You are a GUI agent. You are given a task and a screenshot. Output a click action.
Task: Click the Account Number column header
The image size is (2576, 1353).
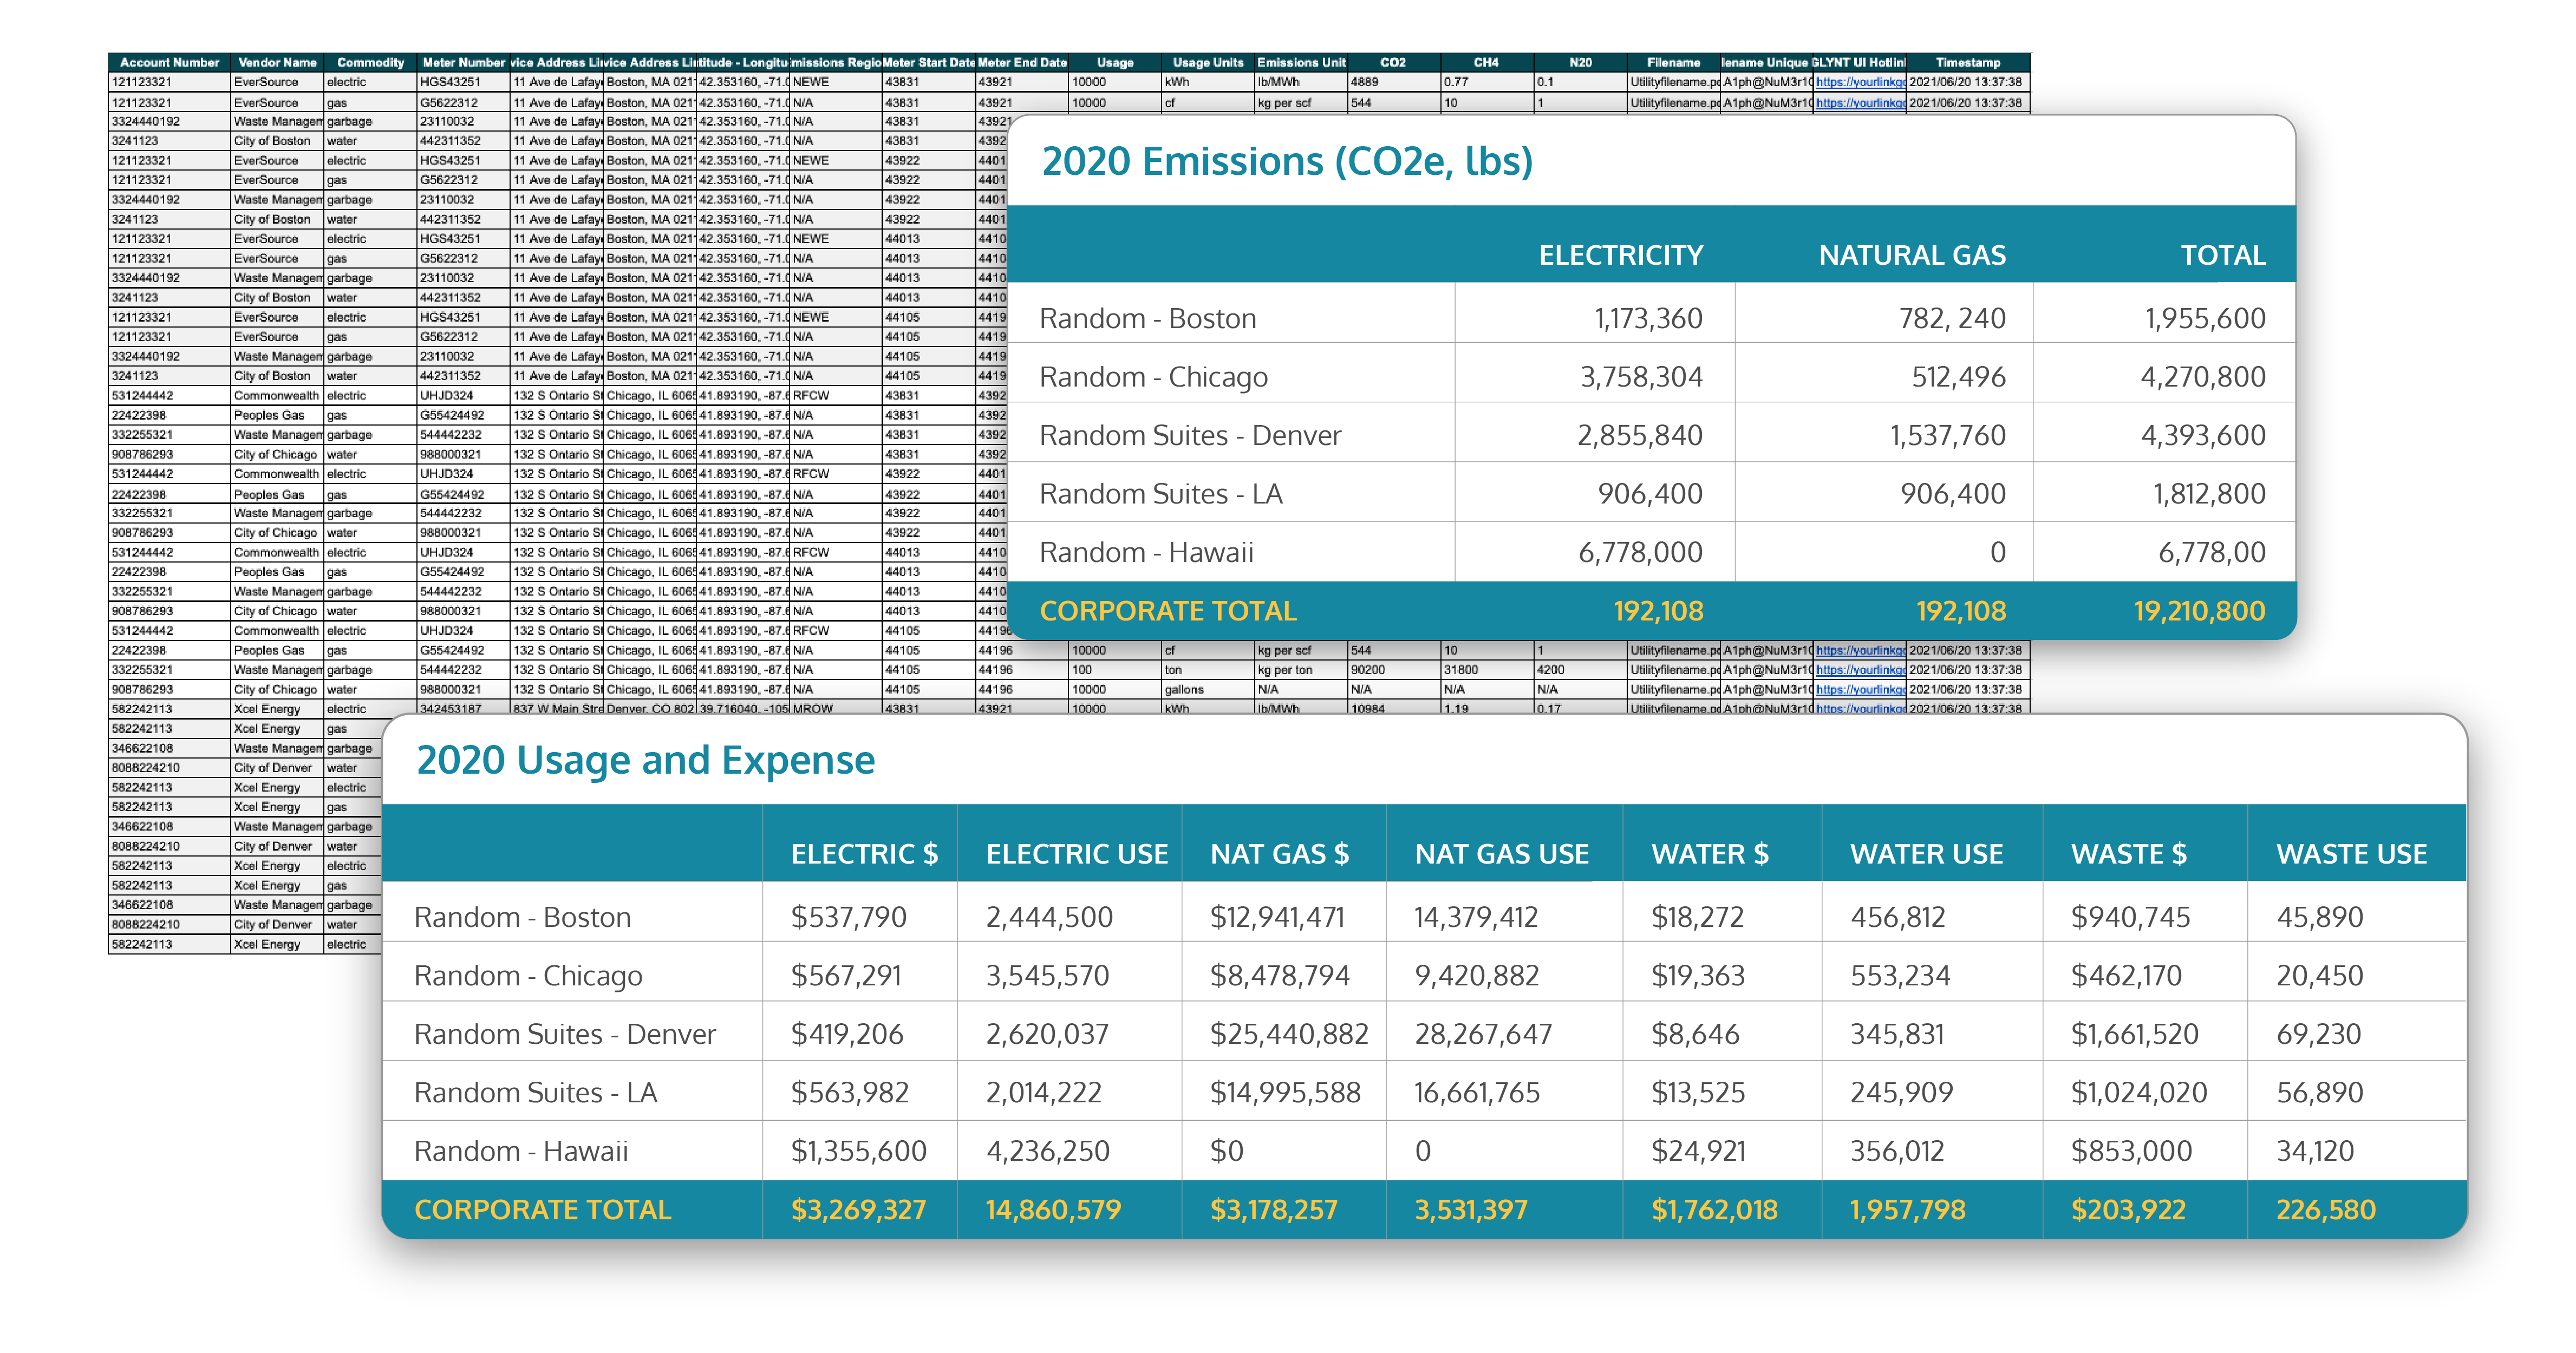[x=169, y=62]
